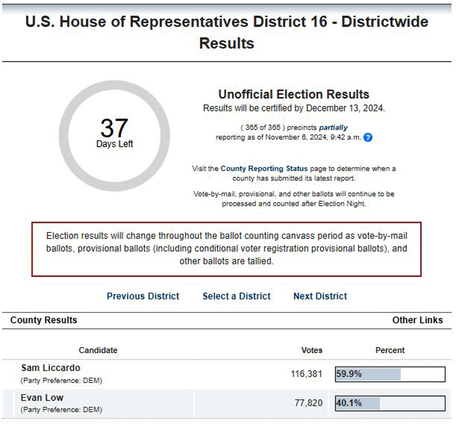Open the County Results tab

44,320
